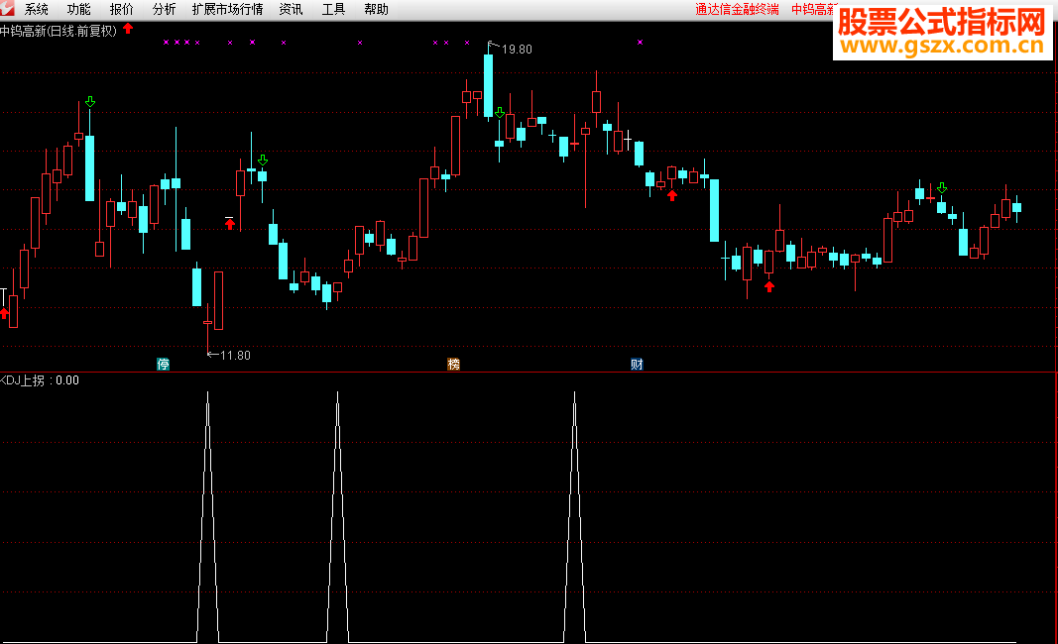
Task: Click the 榜 info marker icon
Action: 453,365
